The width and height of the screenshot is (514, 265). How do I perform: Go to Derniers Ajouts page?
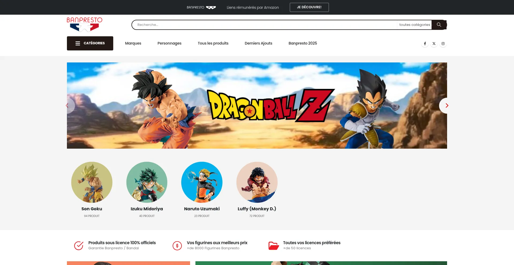(x=258, y=43)
